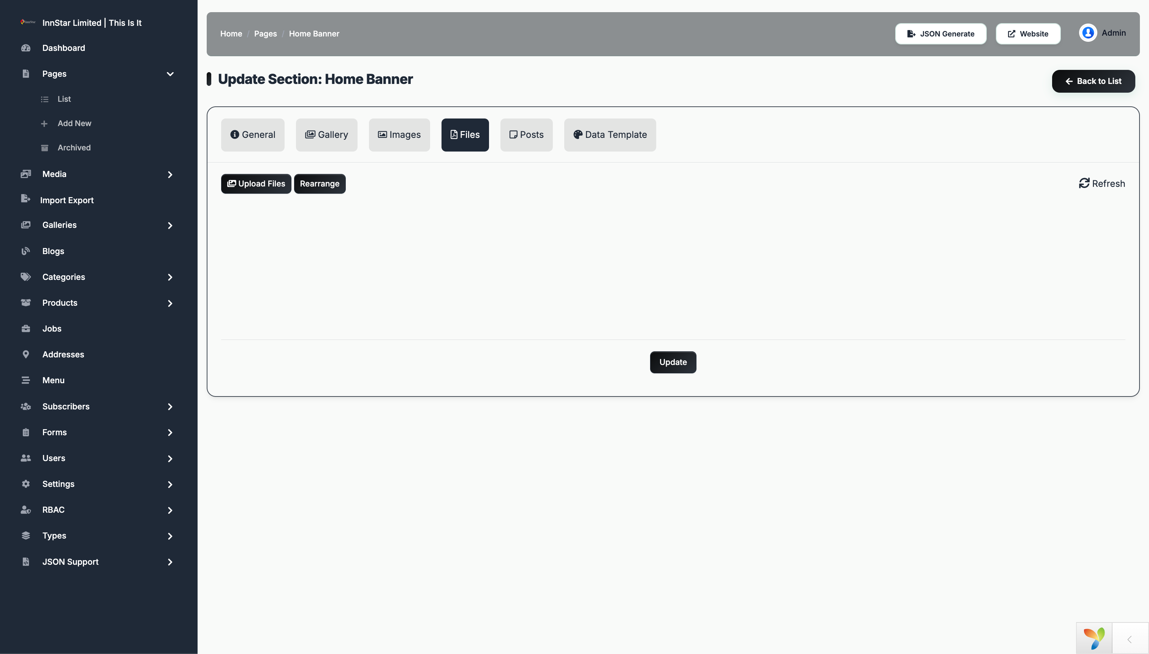This screenshot has height=654, width=1149.
Task: Expand the Media submenu arrow
Action: [170, 174]
